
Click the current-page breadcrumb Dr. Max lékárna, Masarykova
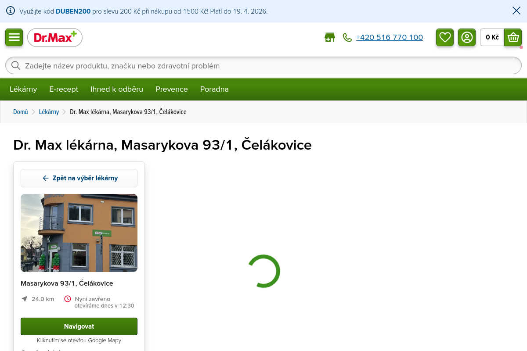[x=128, y=112]
